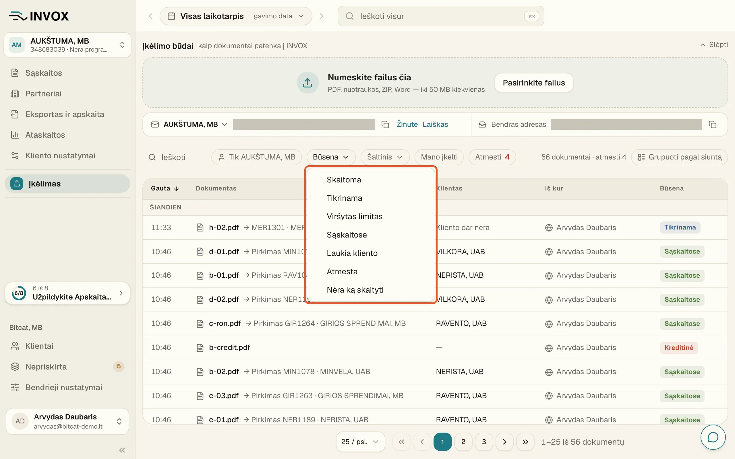Open the chat support bubble
This screenshot has height=459, width=735.
pyautogui.click(x=713, y=437)
